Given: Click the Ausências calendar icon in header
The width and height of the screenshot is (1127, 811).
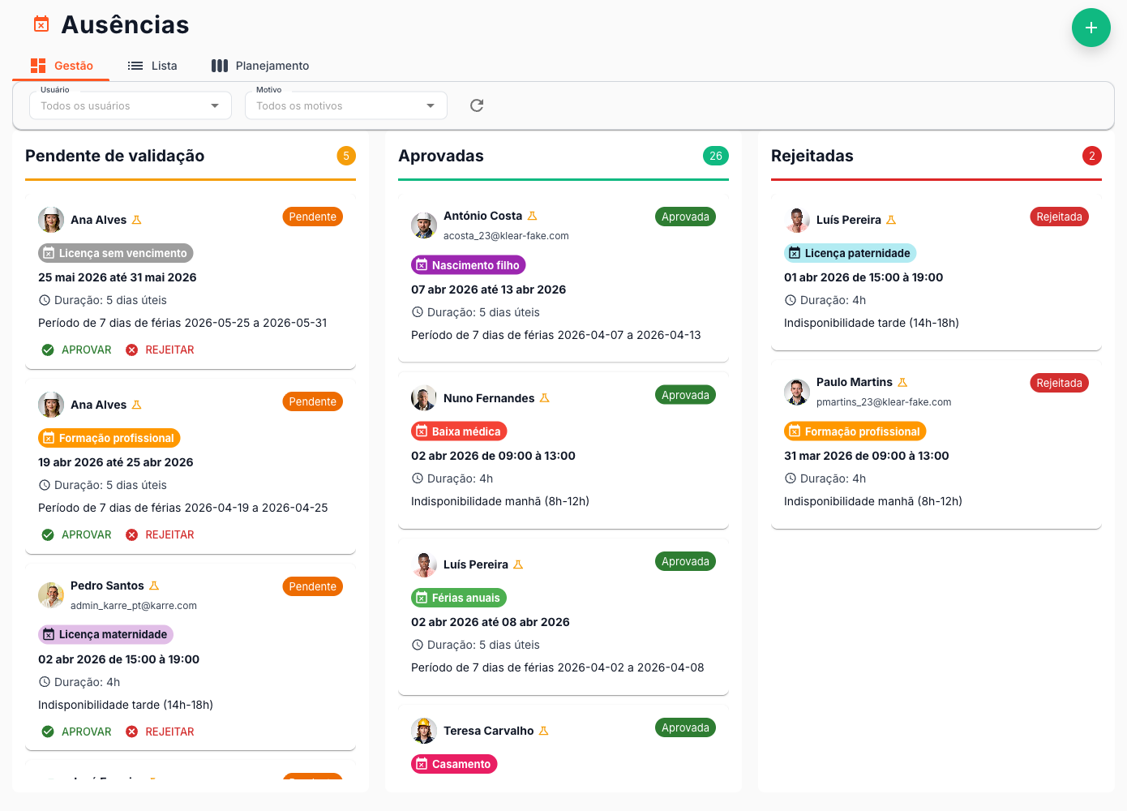Looking at the screenshot, I should point(41,24).
